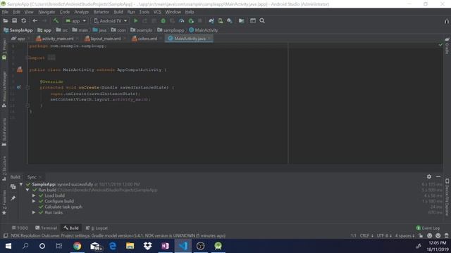451x253 pixels.
Task: Open File Explorer from the taskbar
Action: pos(130,246)
